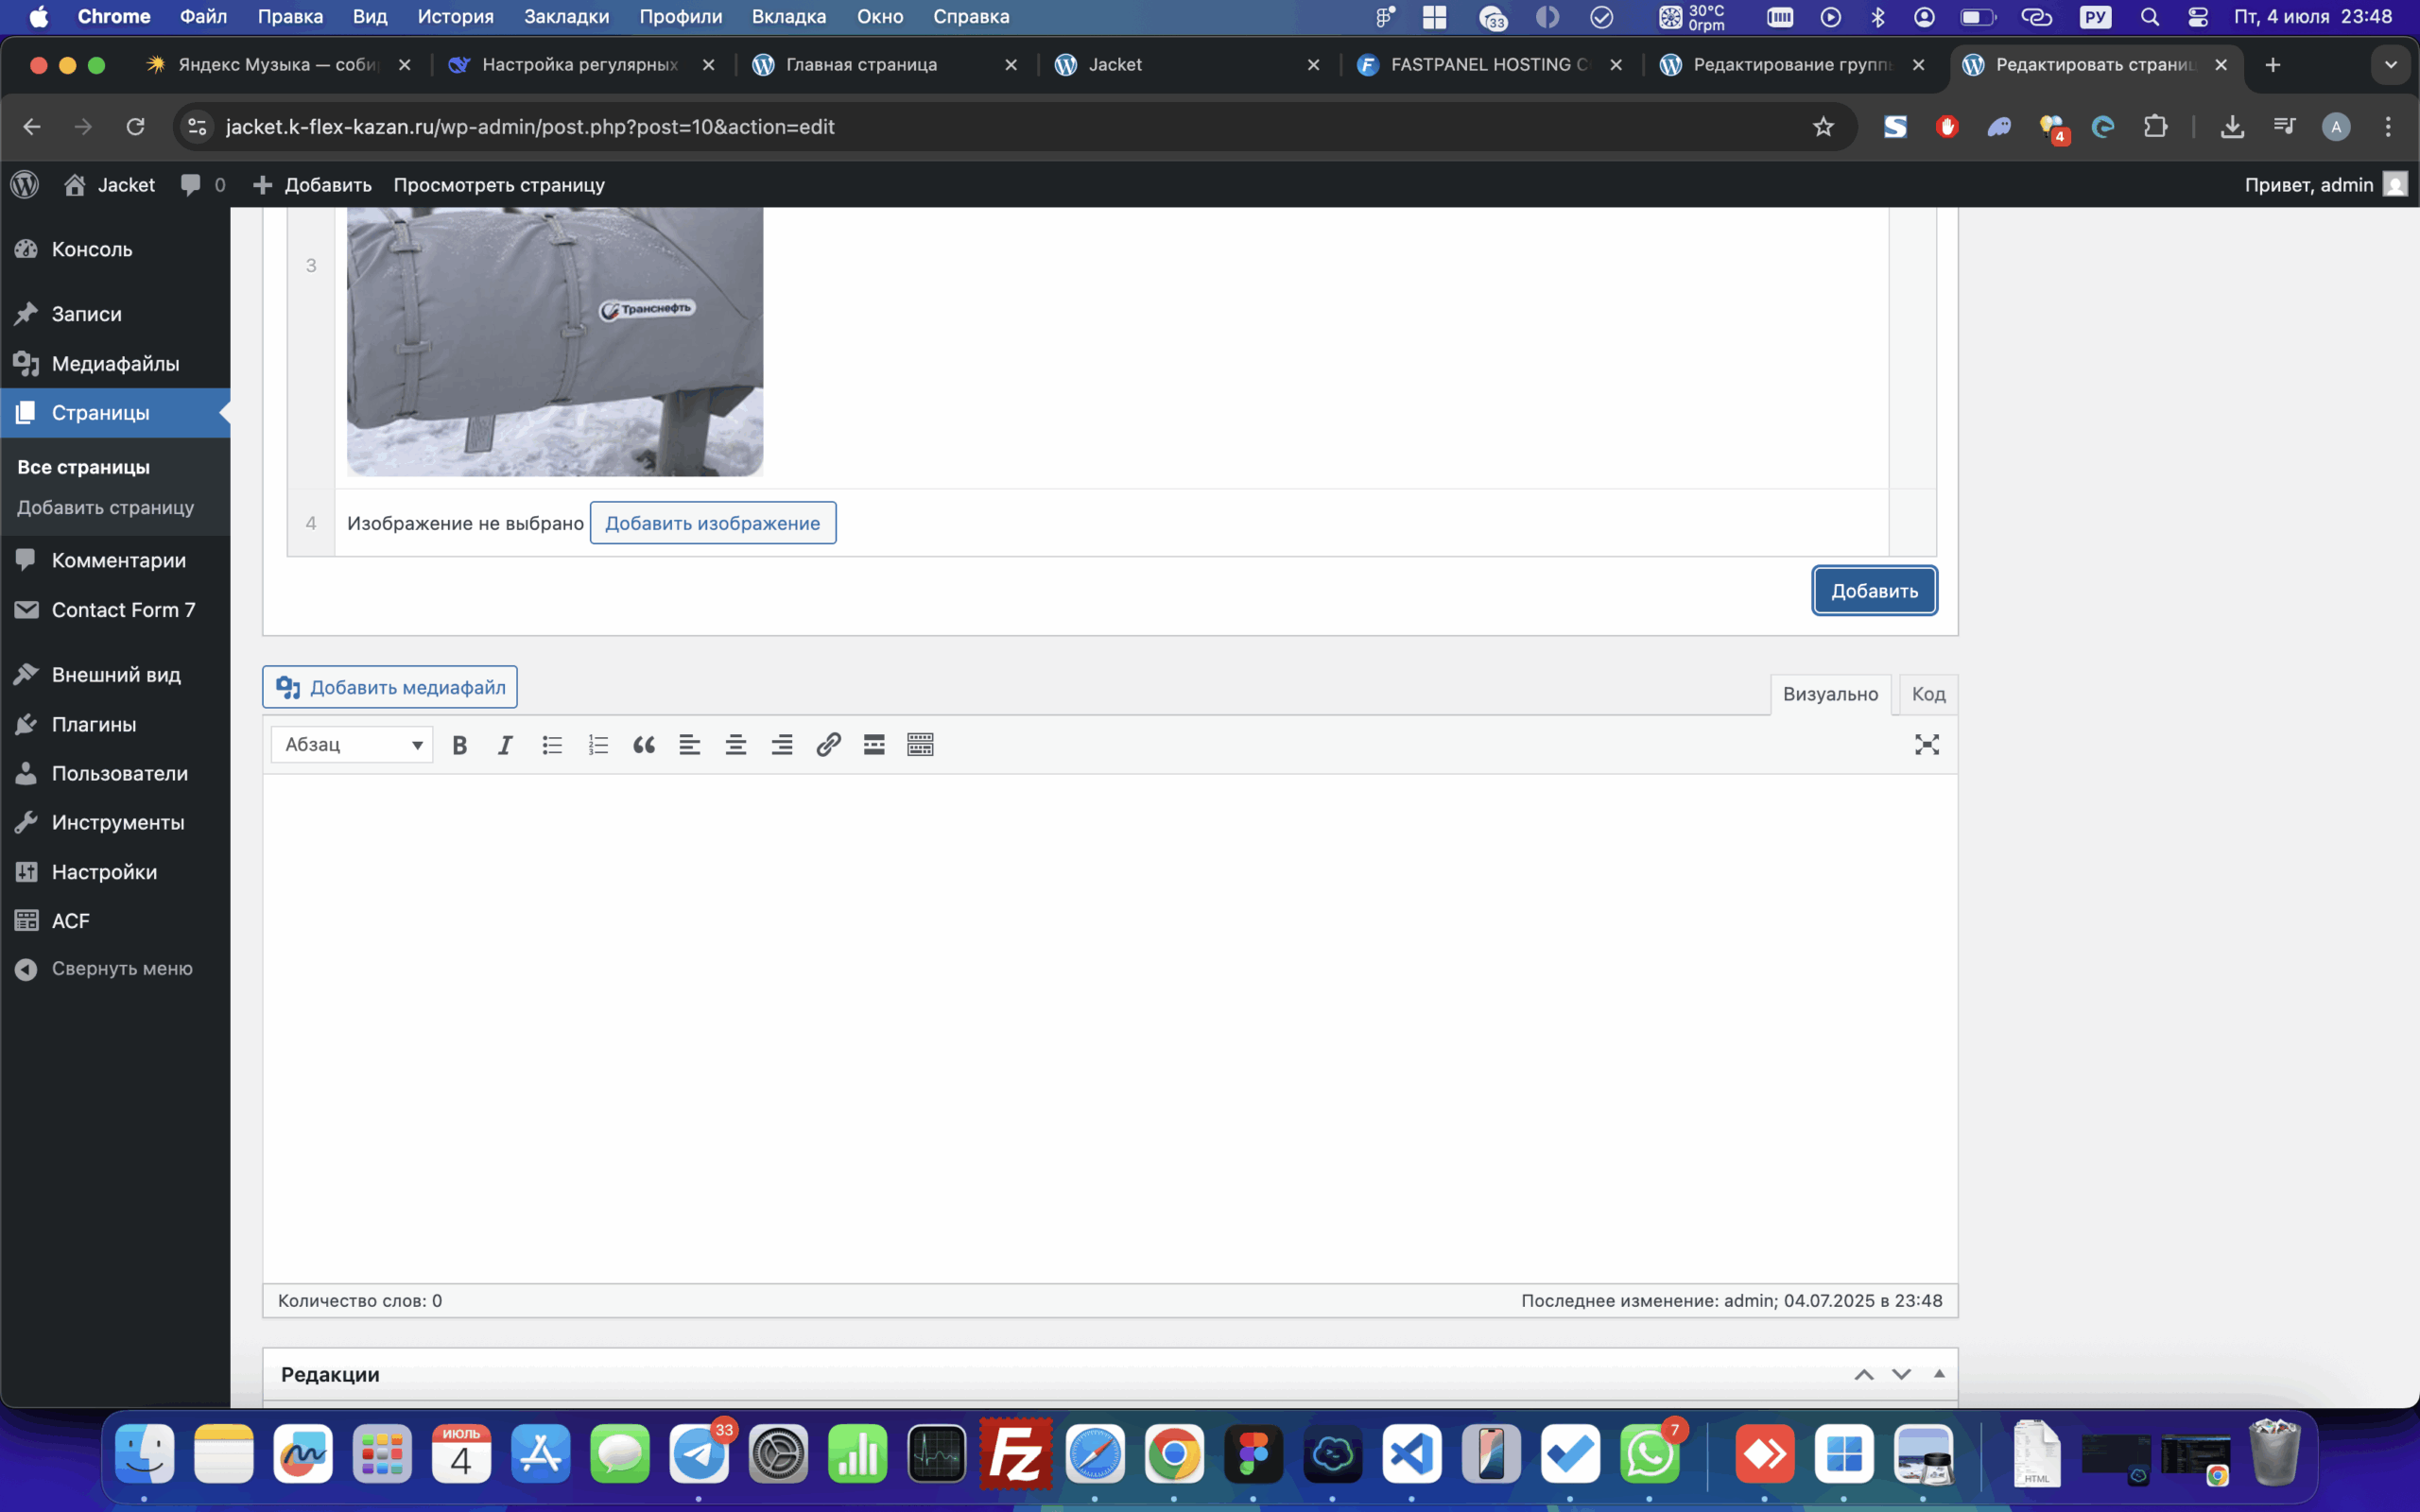
Task: Move Редакции panel down with chevron
Action: click(x=1901, y=1375)
